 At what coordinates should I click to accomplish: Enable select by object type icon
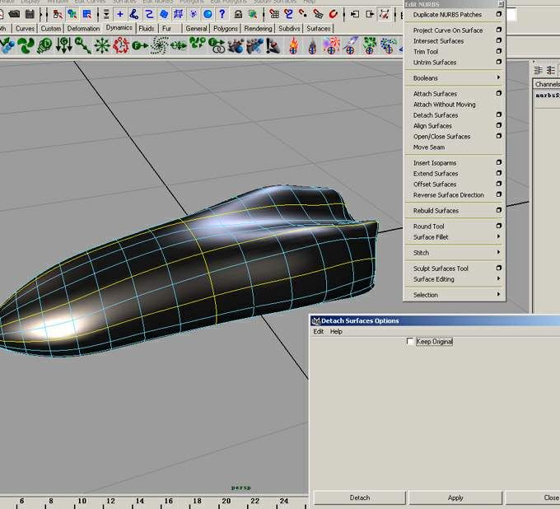pos(72,14)
